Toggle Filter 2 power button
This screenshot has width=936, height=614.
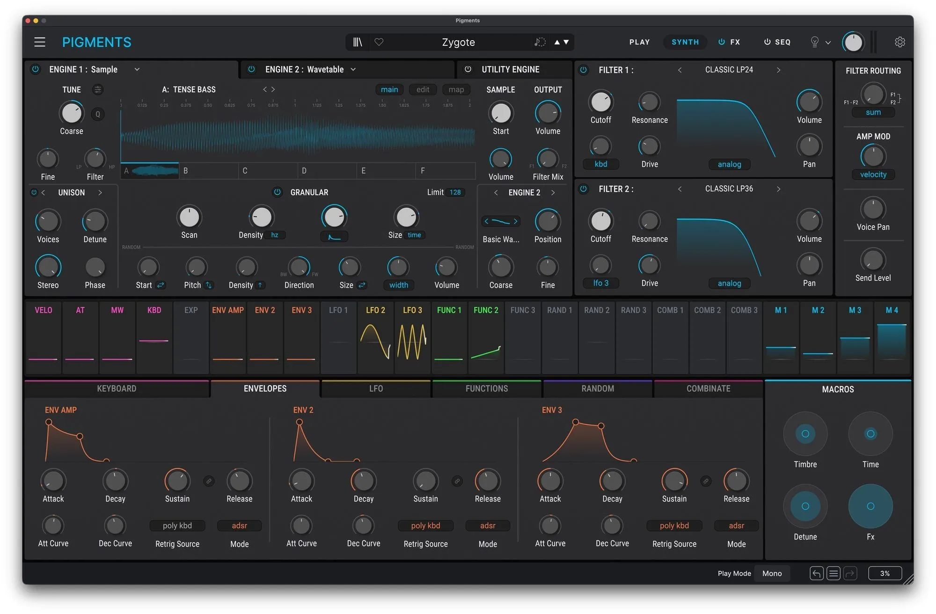click(x=583, y=189)
